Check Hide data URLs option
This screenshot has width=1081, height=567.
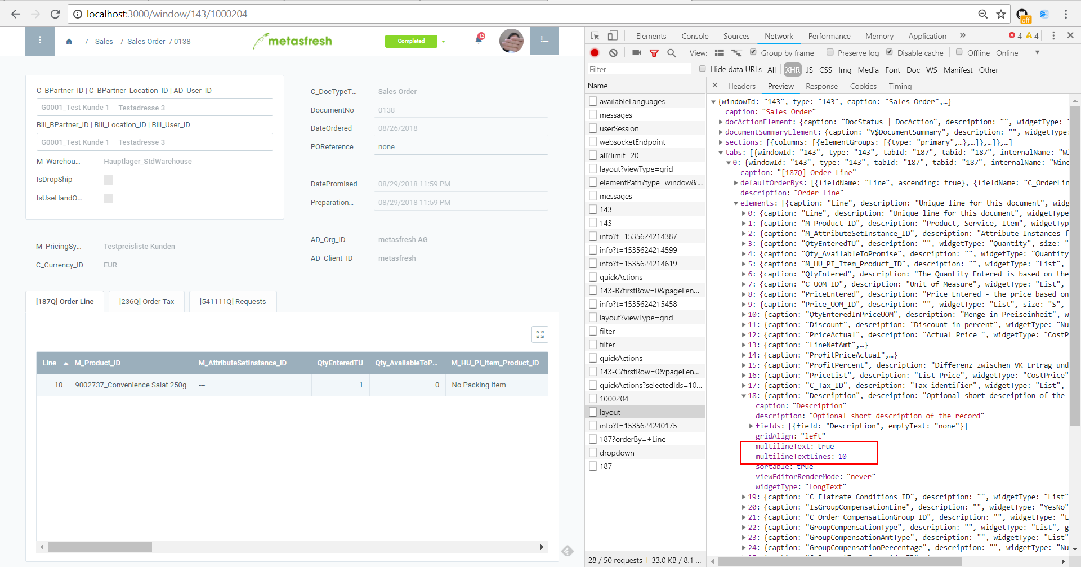[703, 69]
